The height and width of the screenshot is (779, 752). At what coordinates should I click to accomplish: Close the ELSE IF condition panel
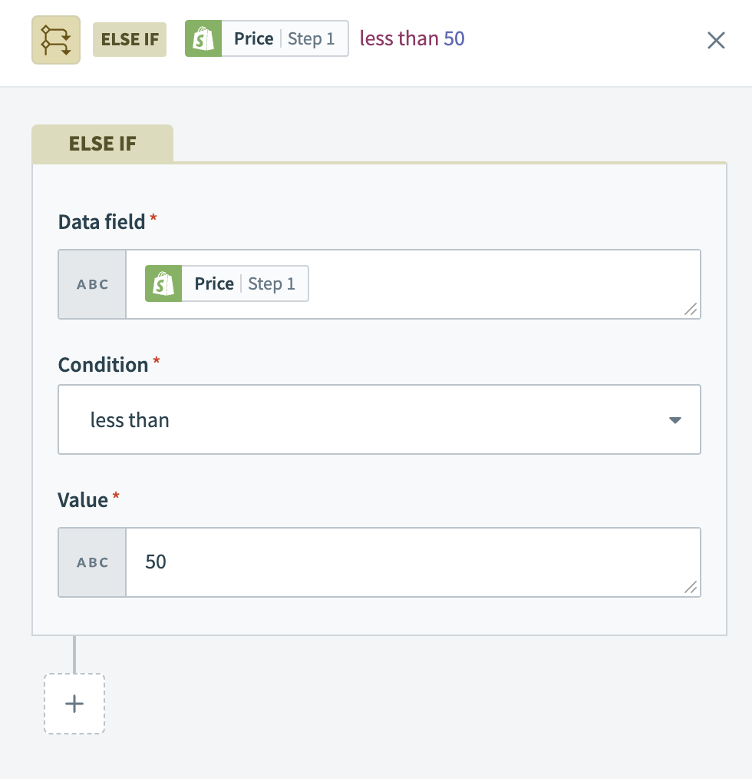(x=716, y=40)
